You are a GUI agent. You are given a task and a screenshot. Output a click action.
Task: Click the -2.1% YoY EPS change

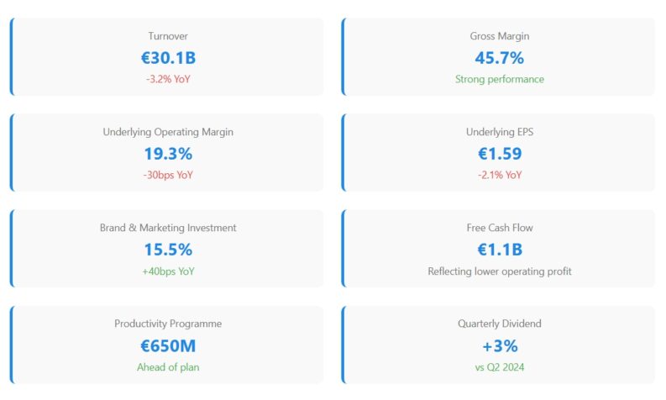tap(499, 175)
